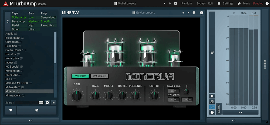Click the Search input field
Image resolution: width=270 pixels, height=125 pixels.
point(27,103)
